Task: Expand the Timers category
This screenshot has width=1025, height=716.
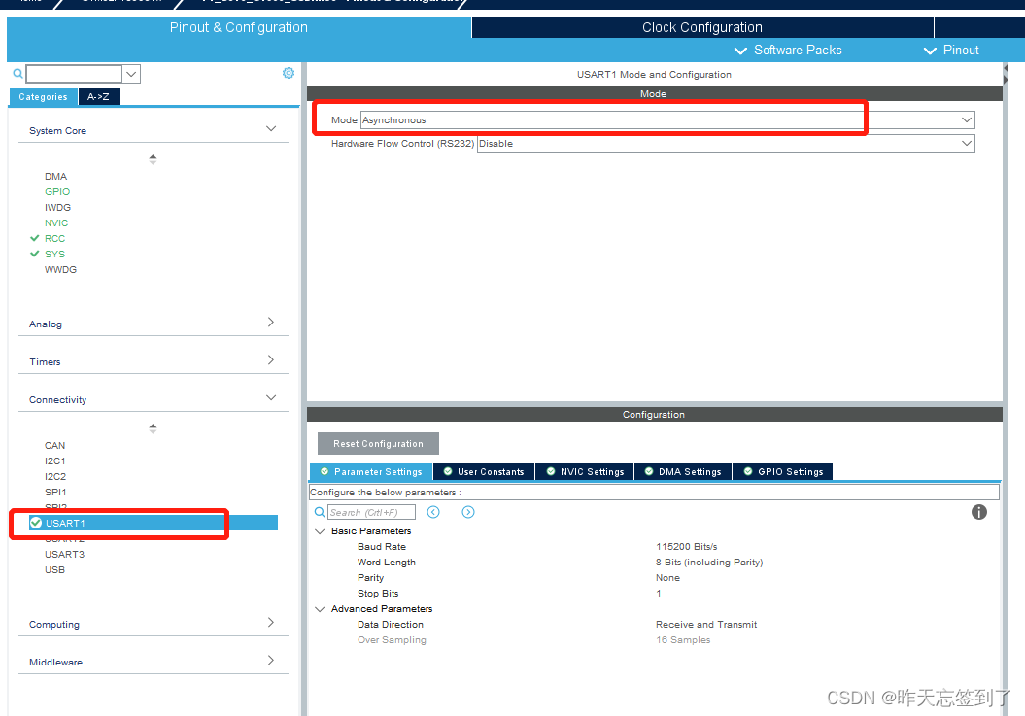Action: [271, 359]
